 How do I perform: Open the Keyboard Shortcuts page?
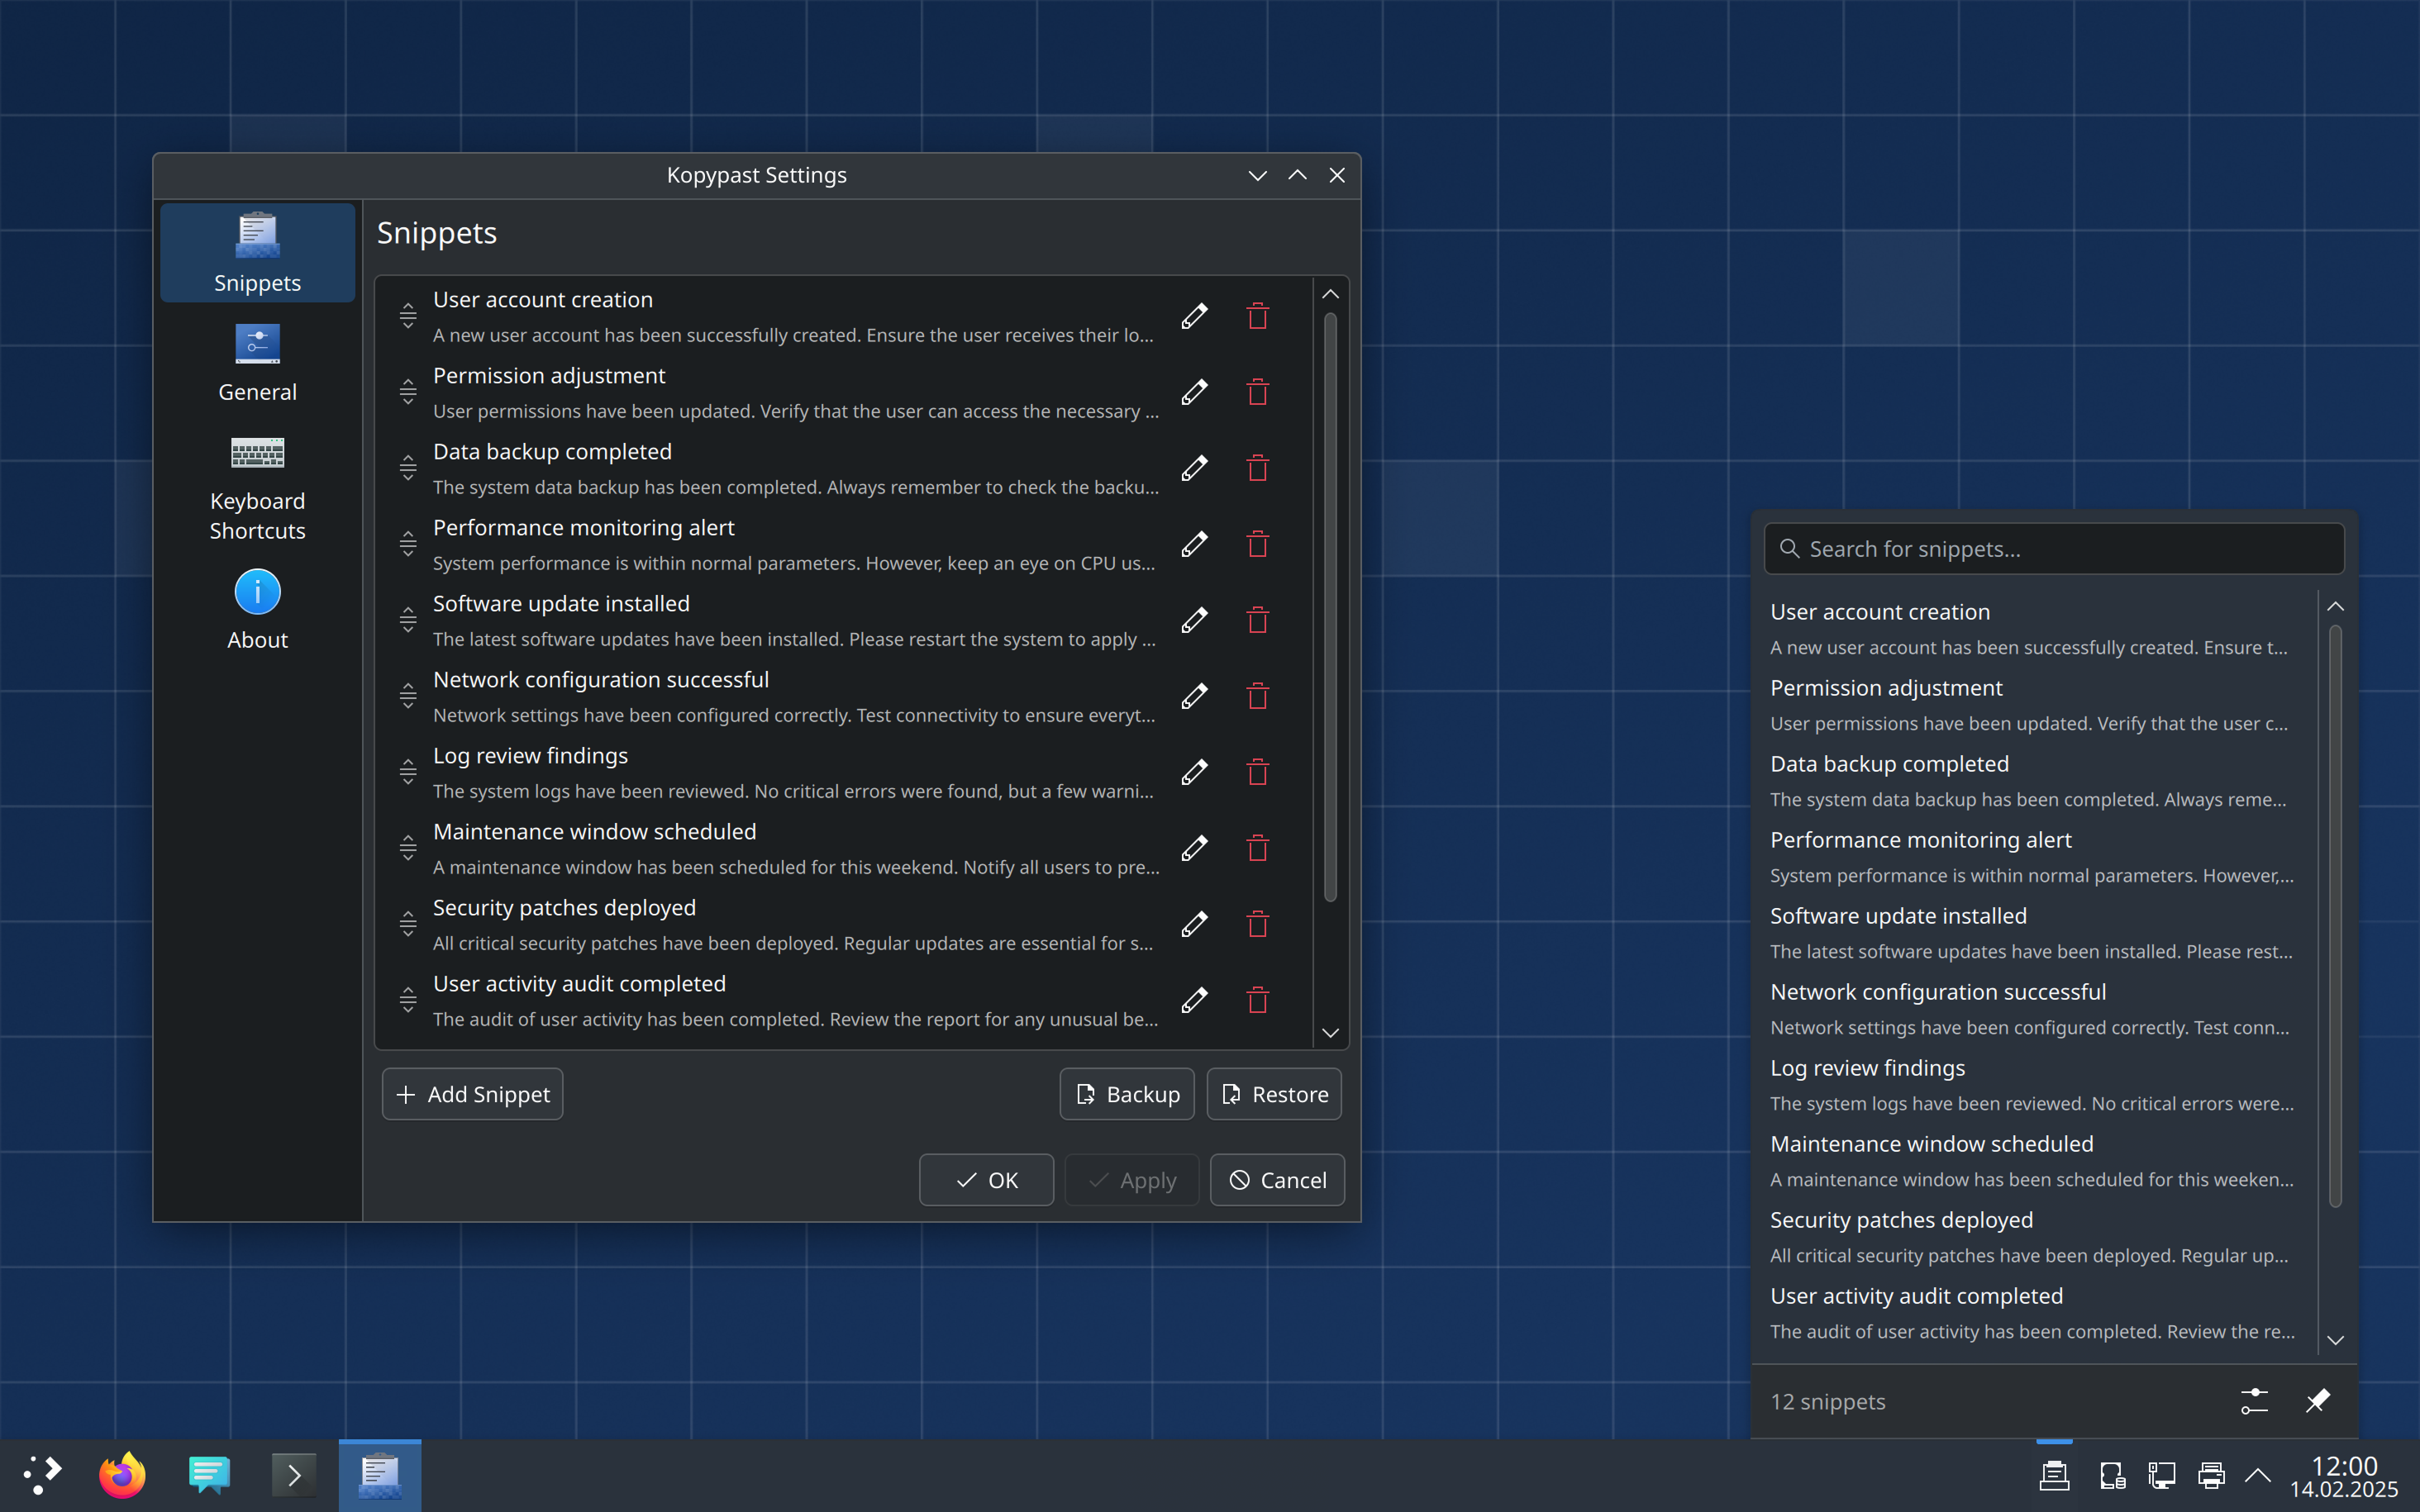point(257,486)
